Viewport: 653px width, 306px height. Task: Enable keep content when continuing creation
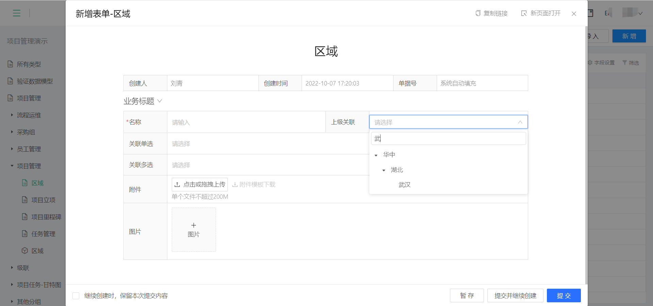point(76,296)
